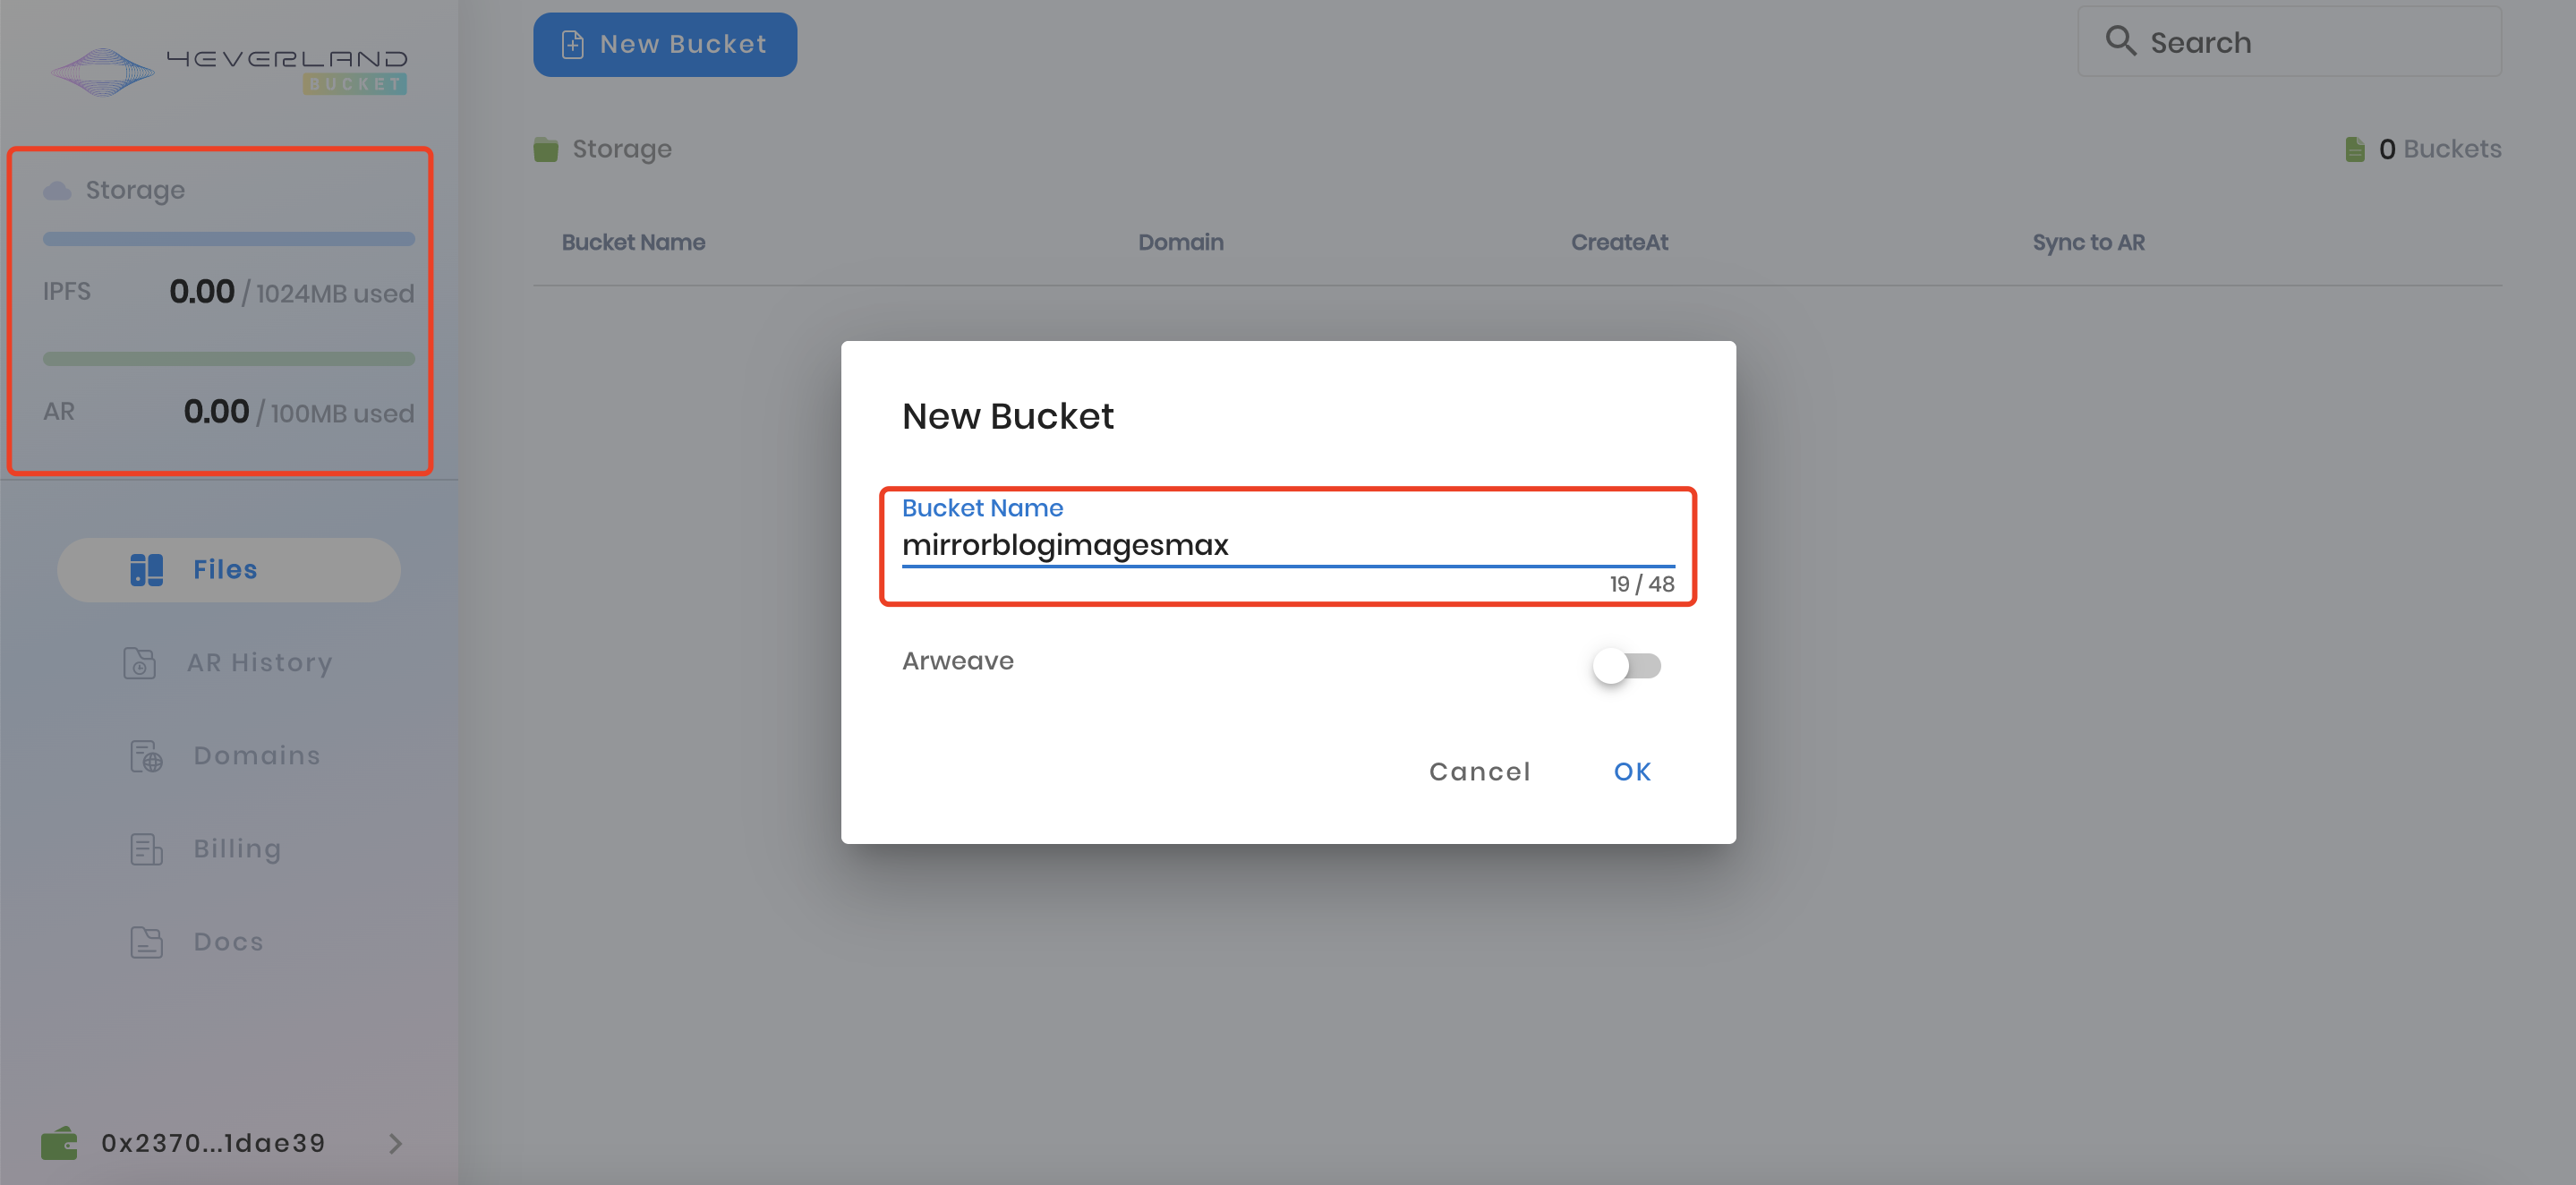Click the green wallet icon

pyautogui.click(x=59, y=1143)
